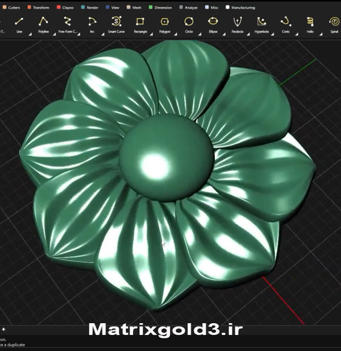
Task: Expand the Conic tool flyout arrow
Action: [297, 34]
